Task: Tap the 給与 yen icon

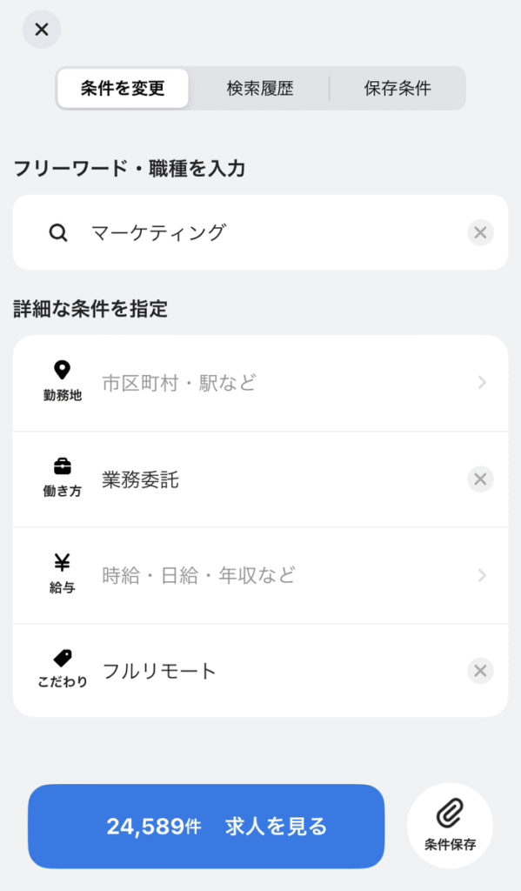Action: click(x=62, y=563)
